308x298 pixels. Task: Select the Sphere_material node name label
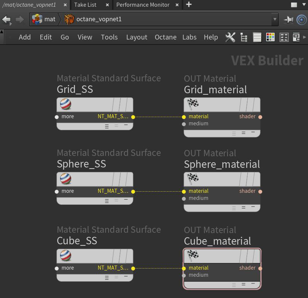pos(222,164)
